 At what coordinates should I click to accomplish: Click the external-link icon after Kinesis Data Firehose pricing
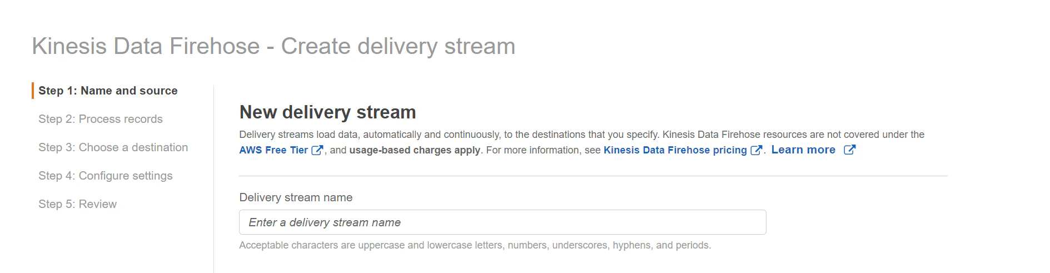(756, 150)
